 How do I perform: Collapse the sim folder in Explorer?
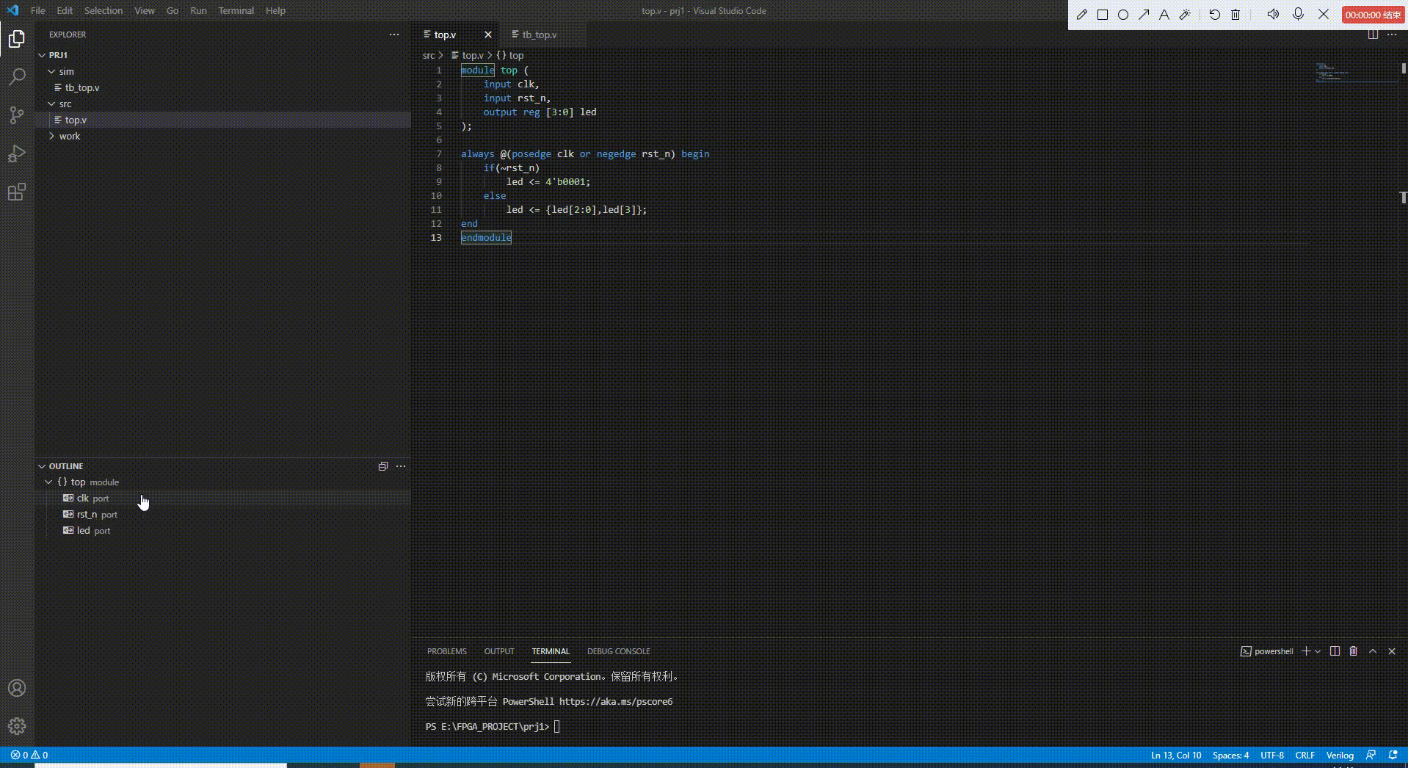click(51, 71)
